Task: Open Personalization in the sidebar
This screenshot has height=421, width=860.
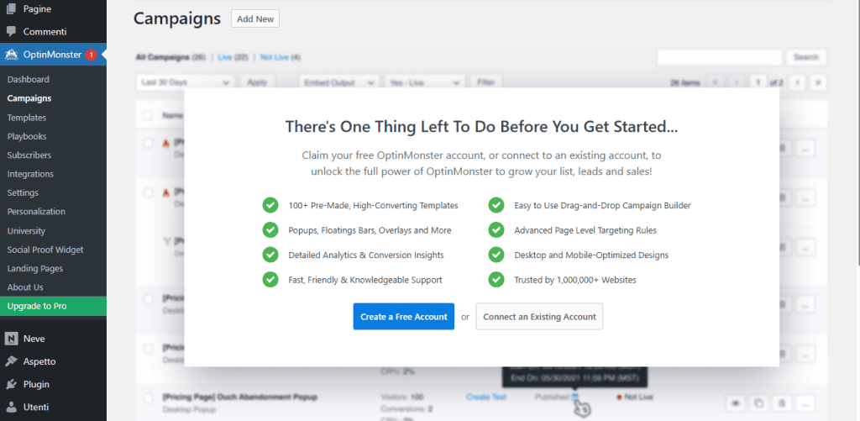Action: coord(36,211)
